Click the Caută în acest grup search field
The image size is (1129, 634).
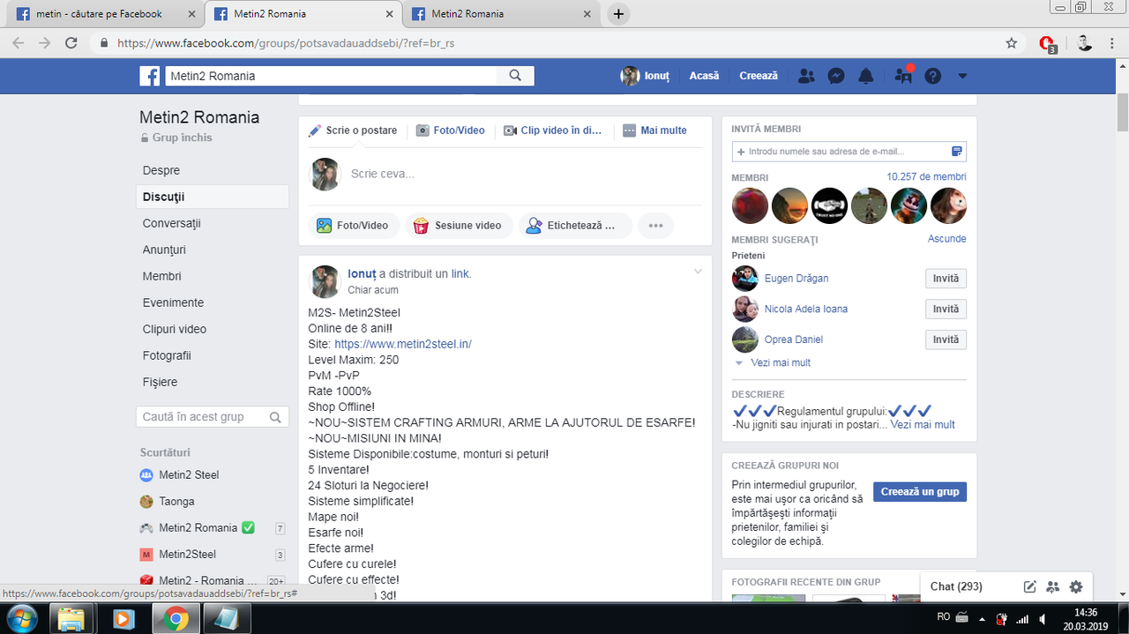pos(213,417)
